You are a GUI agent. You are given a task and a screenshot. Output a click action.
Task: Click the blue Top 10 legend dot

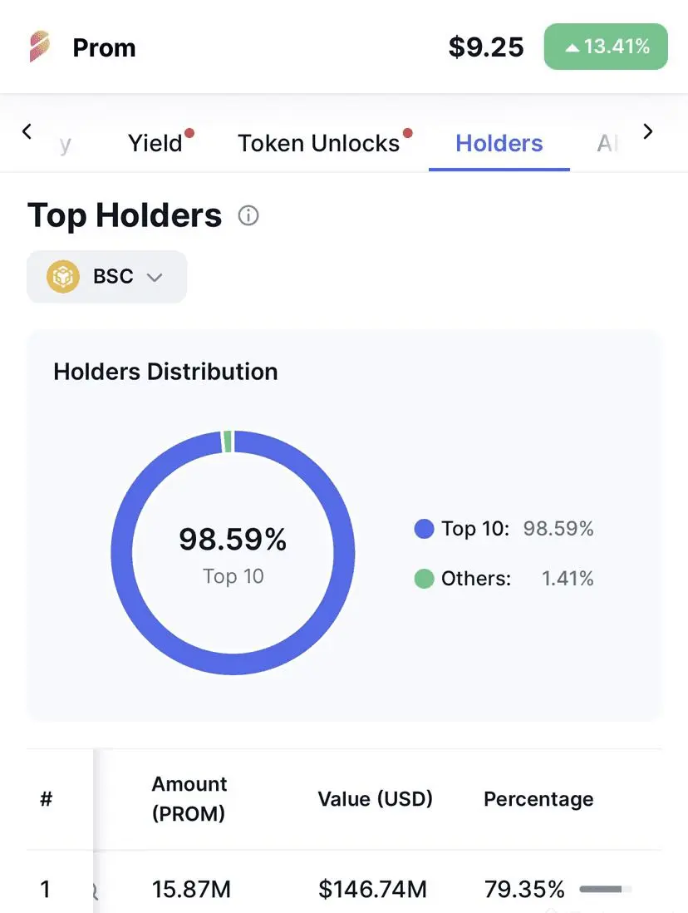pos(424,529)
